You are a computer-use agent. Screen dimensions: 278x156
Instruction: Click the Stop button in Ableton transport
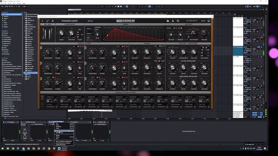pos(119,6)
